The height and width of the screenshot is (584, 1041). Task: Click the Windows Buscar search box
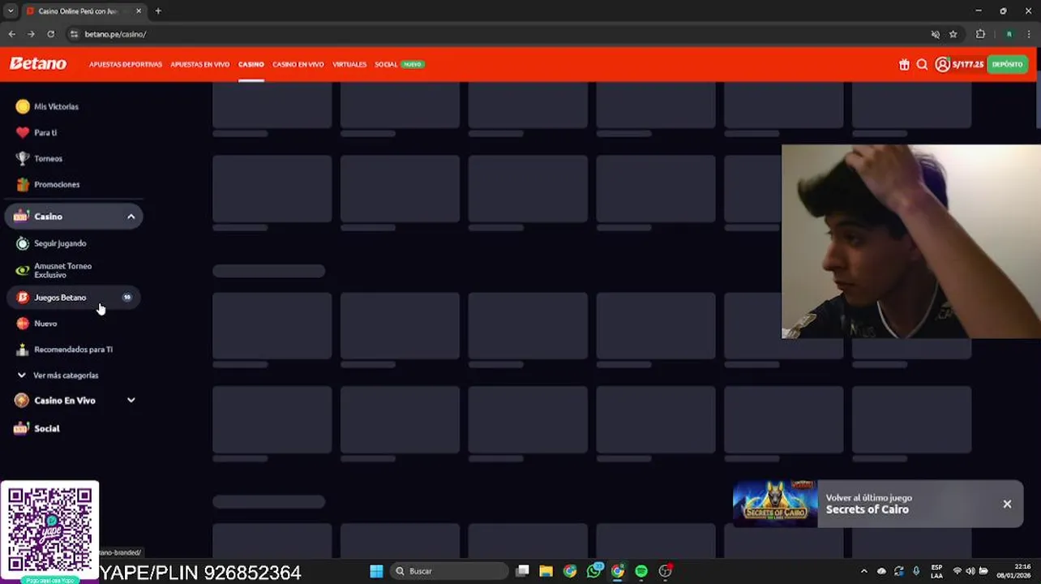(450, 571)
